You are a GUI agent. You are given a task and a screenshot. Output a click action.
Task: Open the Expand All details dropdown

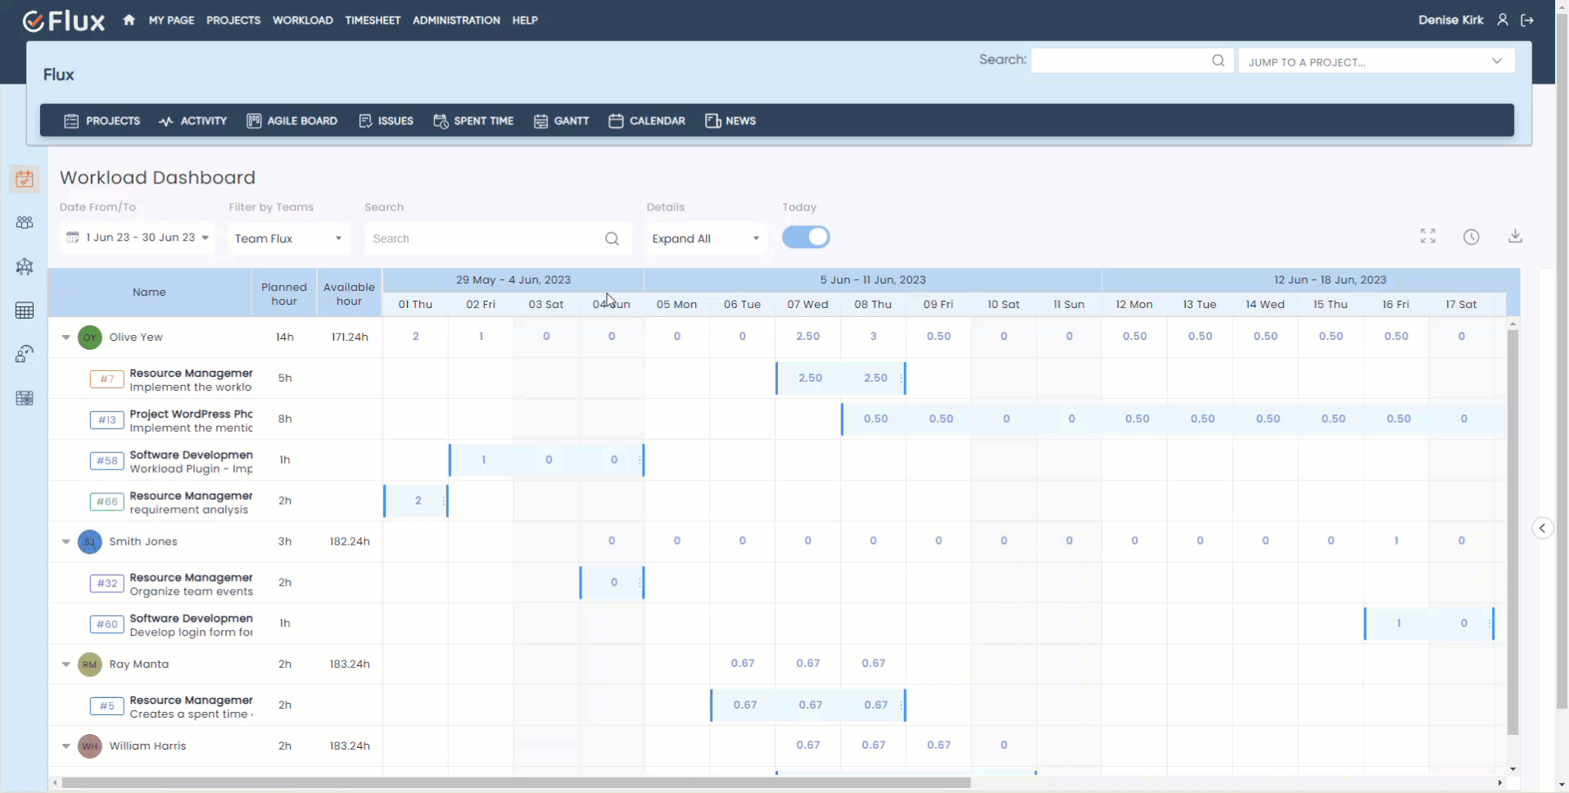pyautogui.click(x=705, y=238)
